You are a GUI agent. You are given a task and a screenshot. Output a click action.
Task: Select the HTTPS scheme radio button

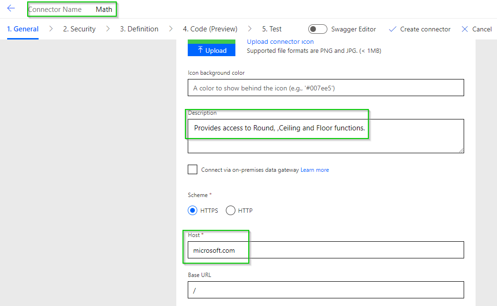pyautogui.click(x=193, y=210)
